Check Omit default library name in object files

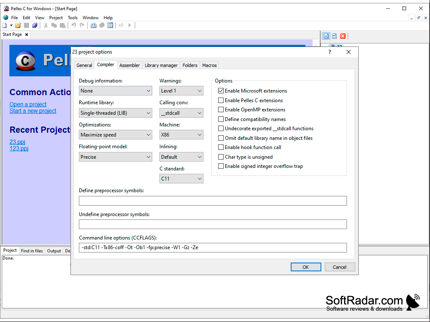pyautogui.click(x=221, y=138)
